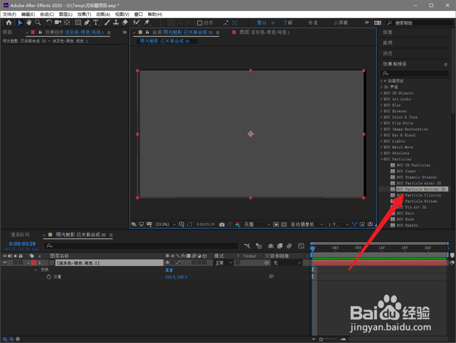Take a snapshot with camera icon
Screen dimensions: 456x343
click(222, 225)
